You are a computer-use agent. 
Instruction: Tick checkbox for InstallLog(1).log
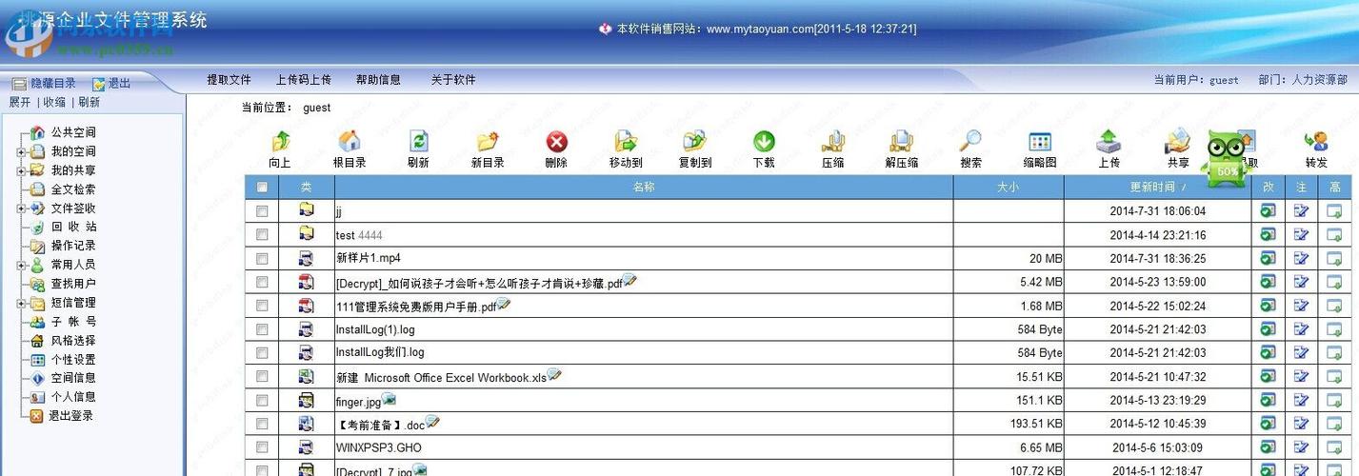click(x=262, y=329)
